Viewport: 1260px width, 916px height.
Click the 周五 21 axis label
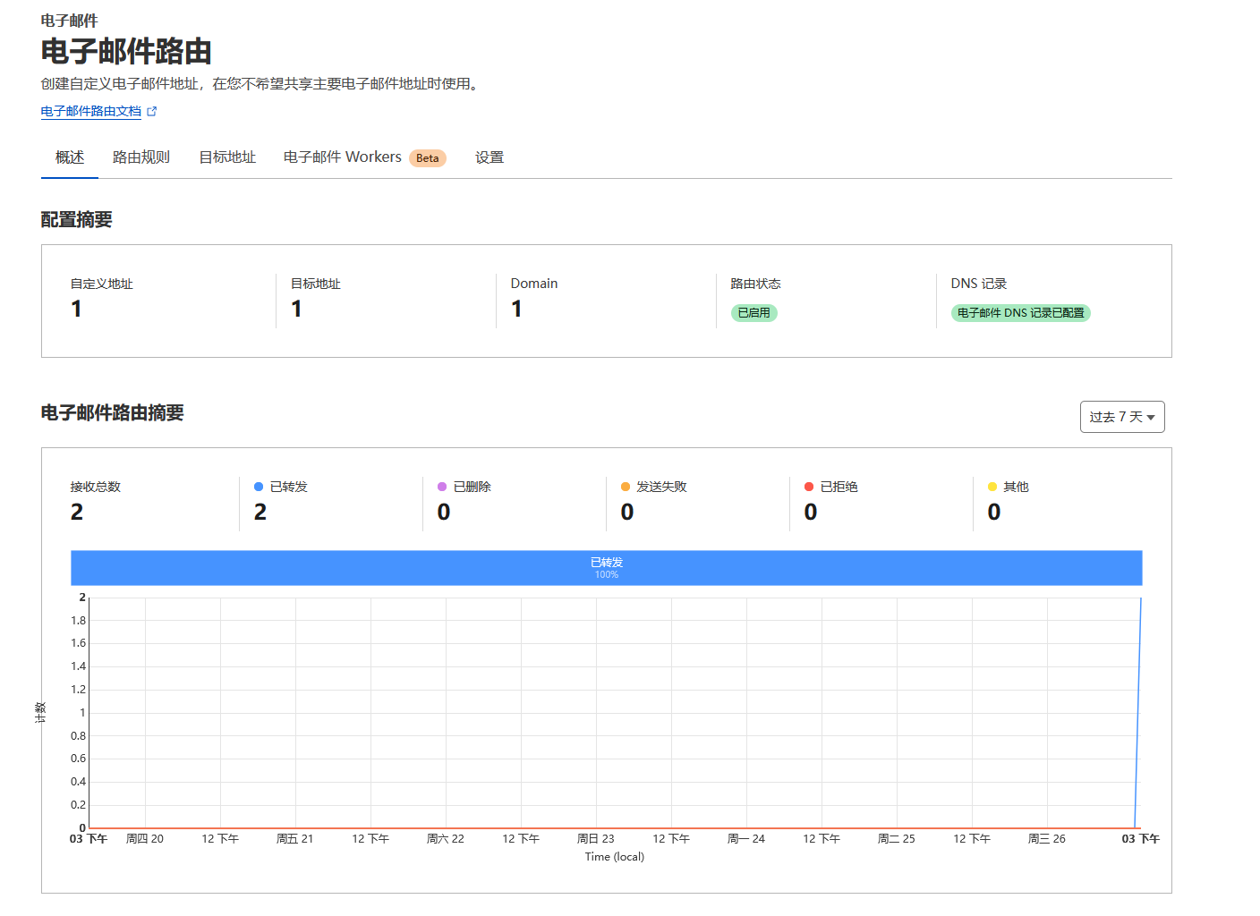click(x=295, y=839)
